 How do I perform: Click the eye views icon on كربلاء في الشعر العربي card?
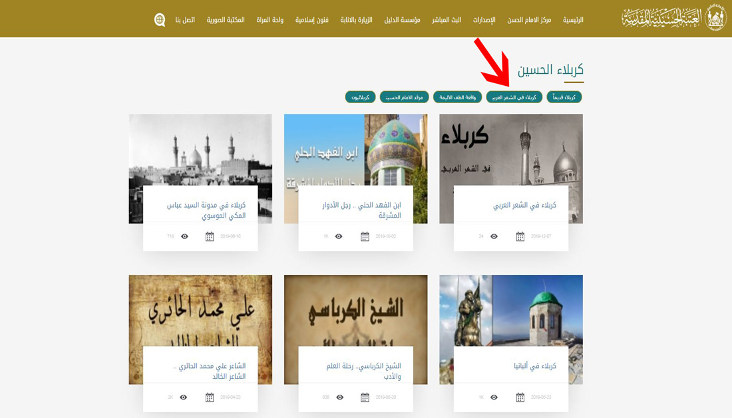click(494, 236)
